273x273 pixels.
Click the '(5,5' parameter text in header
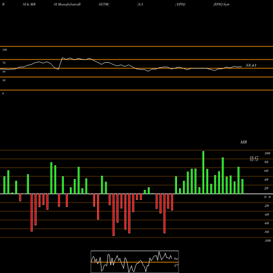140,4
